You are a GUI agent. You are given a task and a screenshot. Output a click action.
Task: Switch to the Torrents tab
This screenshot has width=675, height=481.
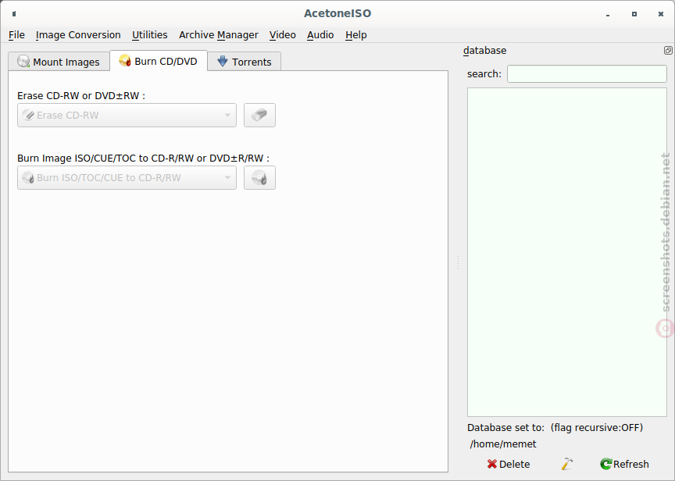pos(245,62)
